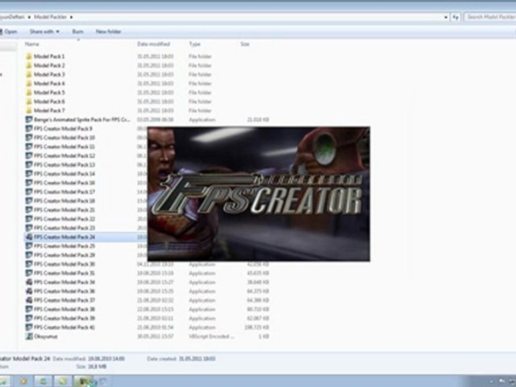Select the Model Pack 4 folder icon
516x387 pixels.
point(29,84)
